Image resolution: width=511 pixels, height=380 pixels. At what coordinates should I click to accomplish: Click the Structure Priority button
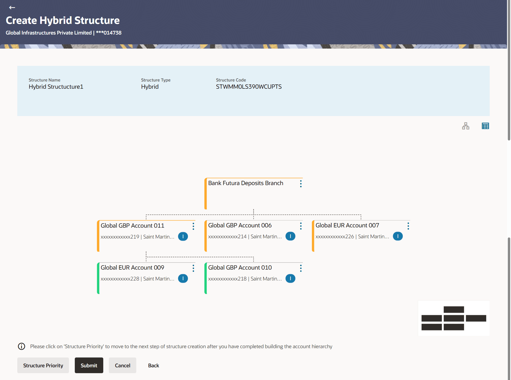click(x=43, y=365)
